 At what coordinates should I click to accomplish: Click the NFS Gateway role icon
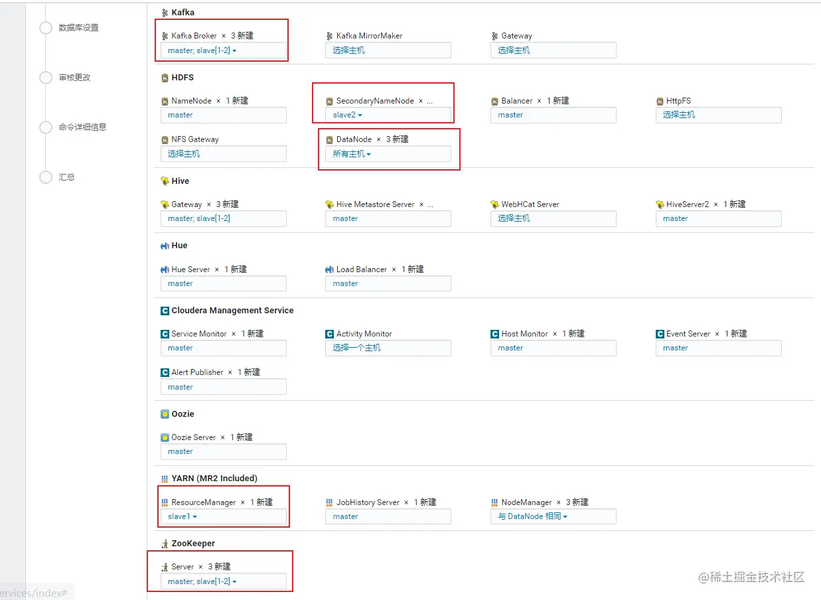tap(165, 139)
